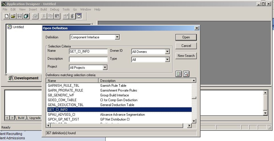The image size is (274, 141).
Task: Click the Cut scissors toolbar icon
Action: (44, 16)
